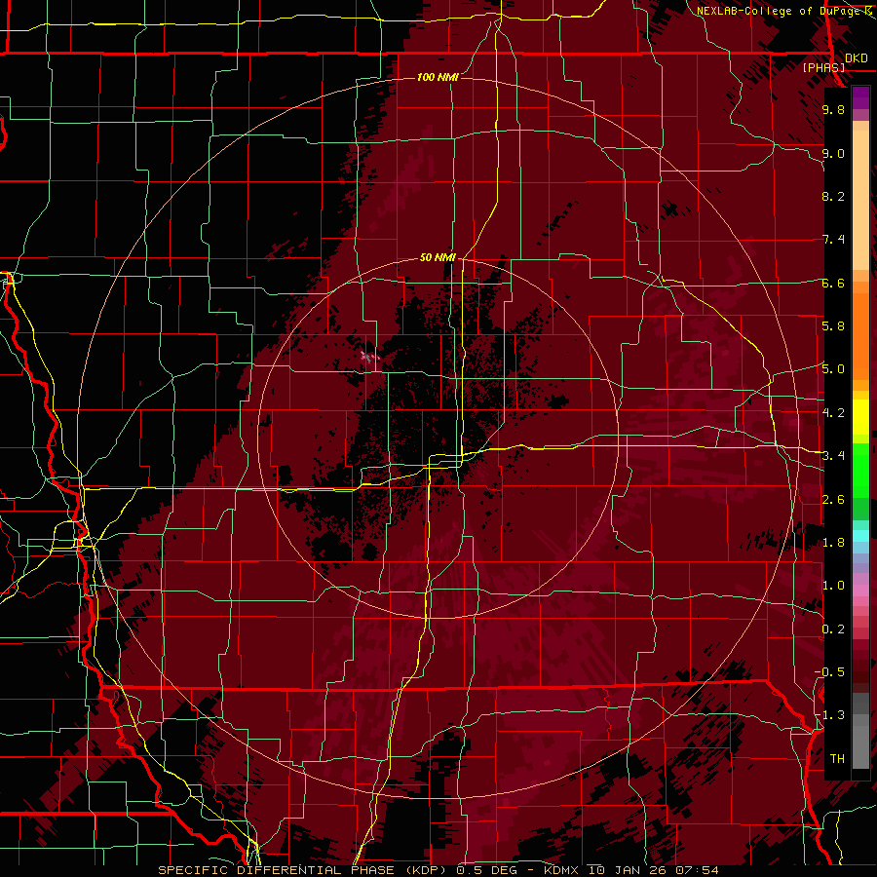Click the purple top segment of the color bar
This screenshot has height=877, width=877.
pyautogui.click(x=860, y=97)
